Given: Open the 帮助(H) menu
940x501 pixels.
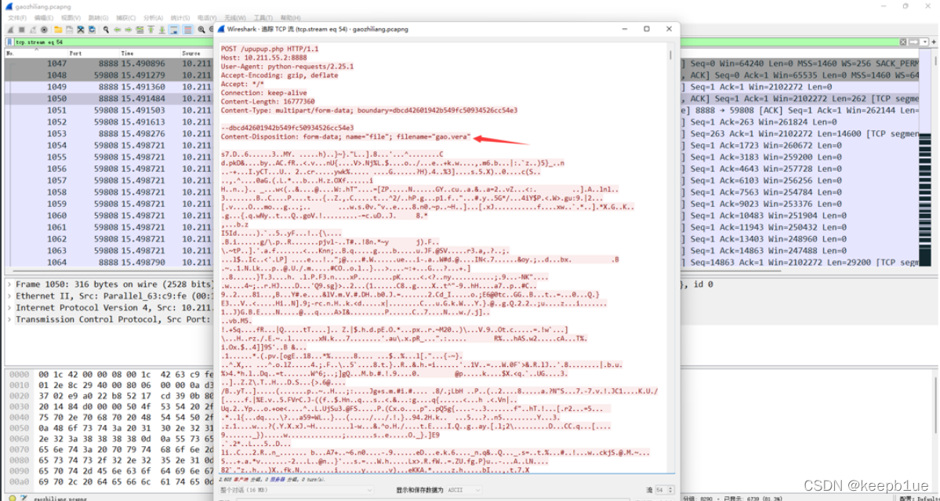Looking at the screenshot, I should [291, 18].
